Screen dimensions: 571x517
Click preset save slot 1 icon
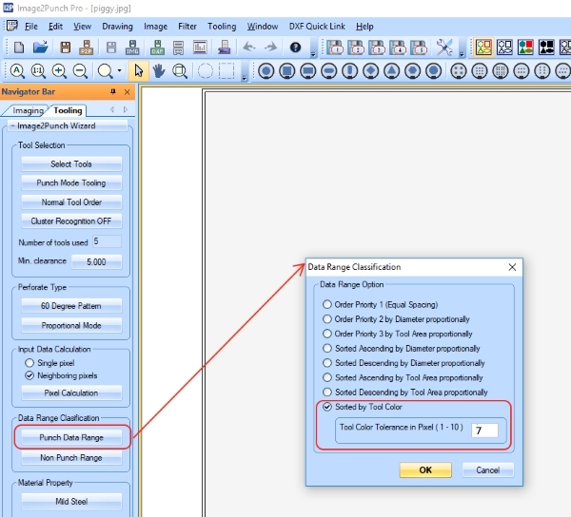coord(335,48)
